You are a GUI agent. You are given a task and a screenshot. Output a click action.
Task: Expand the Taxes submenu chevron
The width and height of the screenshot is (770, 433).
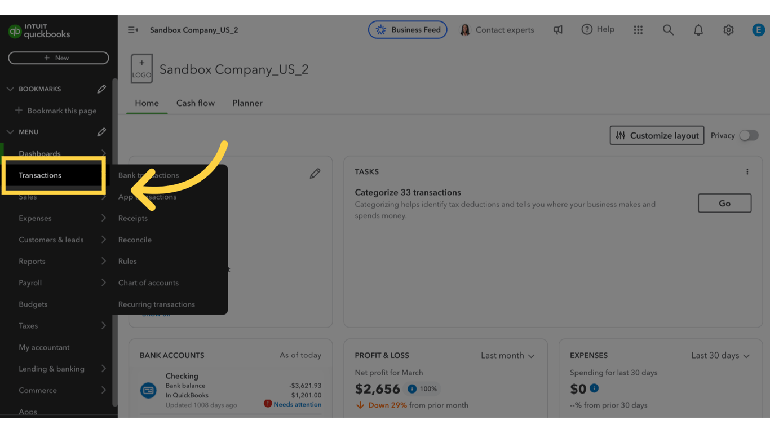coord(104,326)
